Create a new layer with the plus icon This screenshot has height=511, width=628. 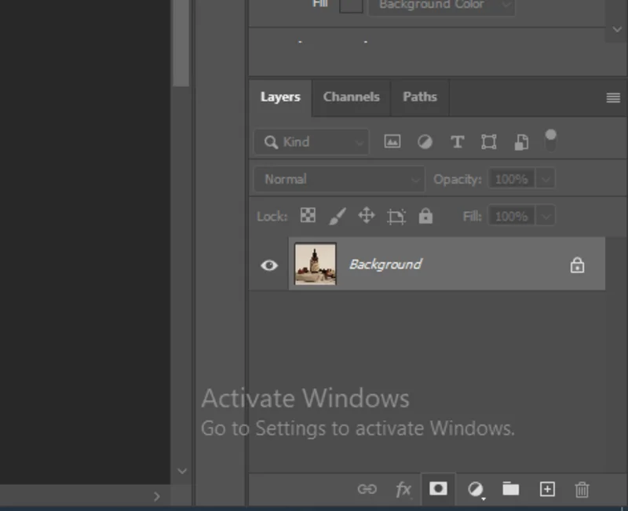point(546,488)
